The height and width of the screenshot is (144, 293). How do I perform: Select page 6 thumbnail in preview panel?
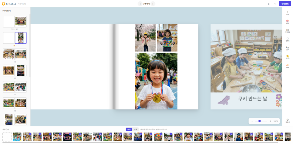[9, 87]
